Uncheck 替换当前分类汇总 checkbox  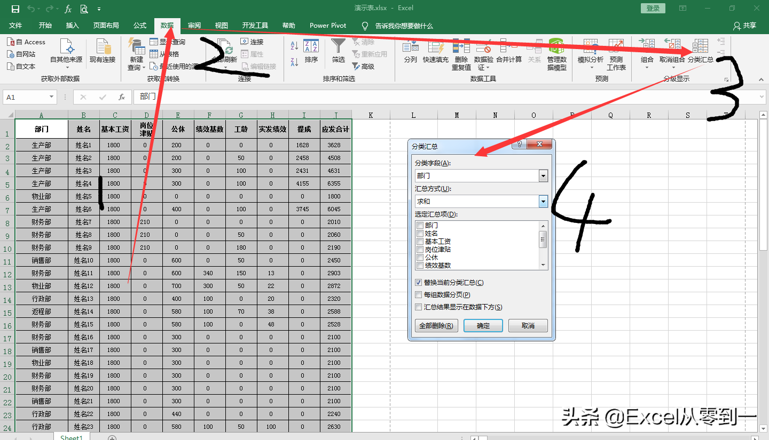click(419, 283)
